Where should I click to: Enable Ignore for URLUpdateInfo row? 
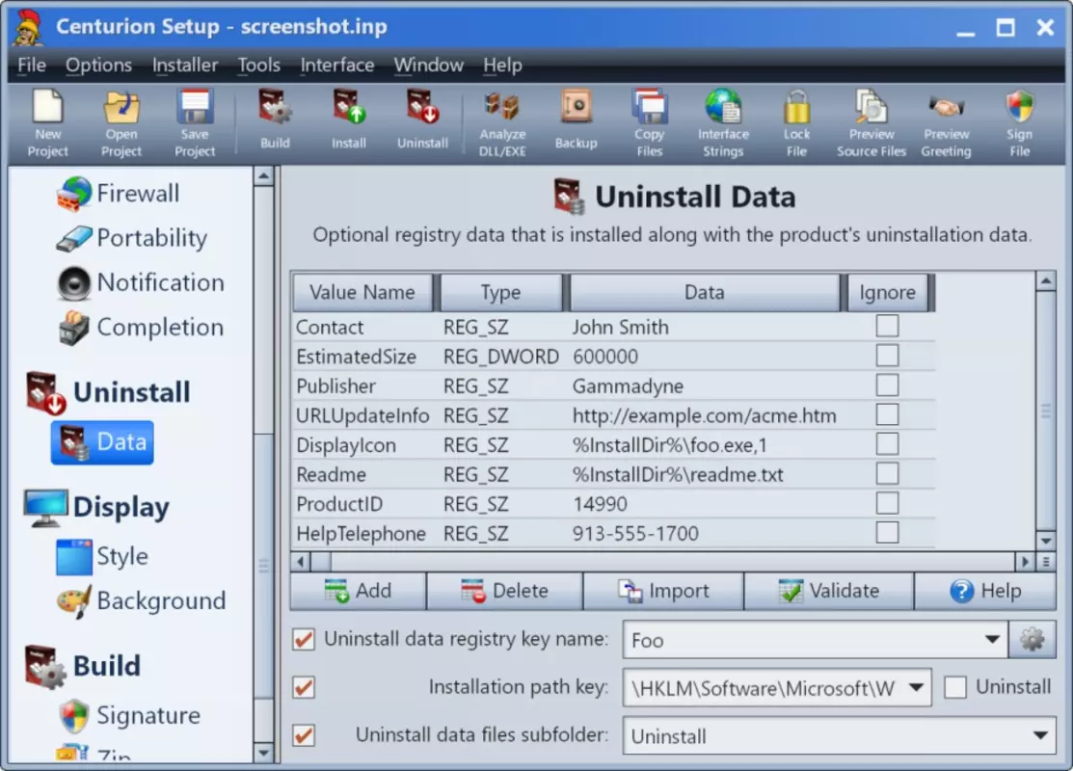(887, 414)
